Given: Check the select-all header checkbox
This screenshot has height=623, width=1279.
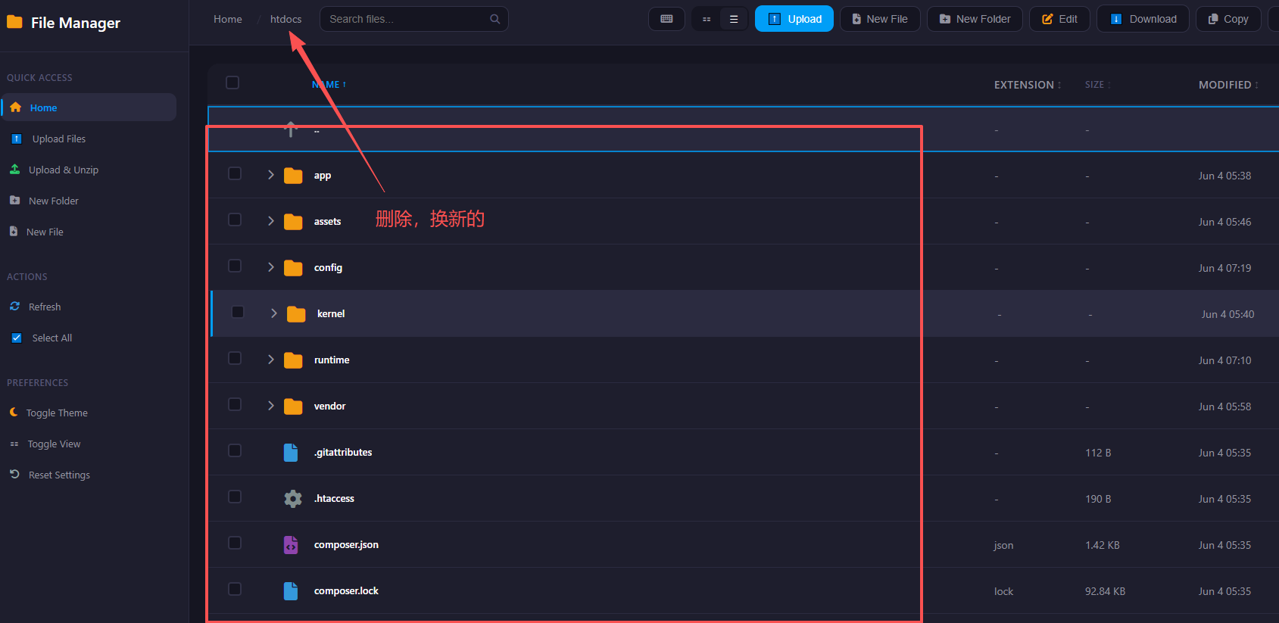Looking at the screenshot, I should click(x=232, y=83).
